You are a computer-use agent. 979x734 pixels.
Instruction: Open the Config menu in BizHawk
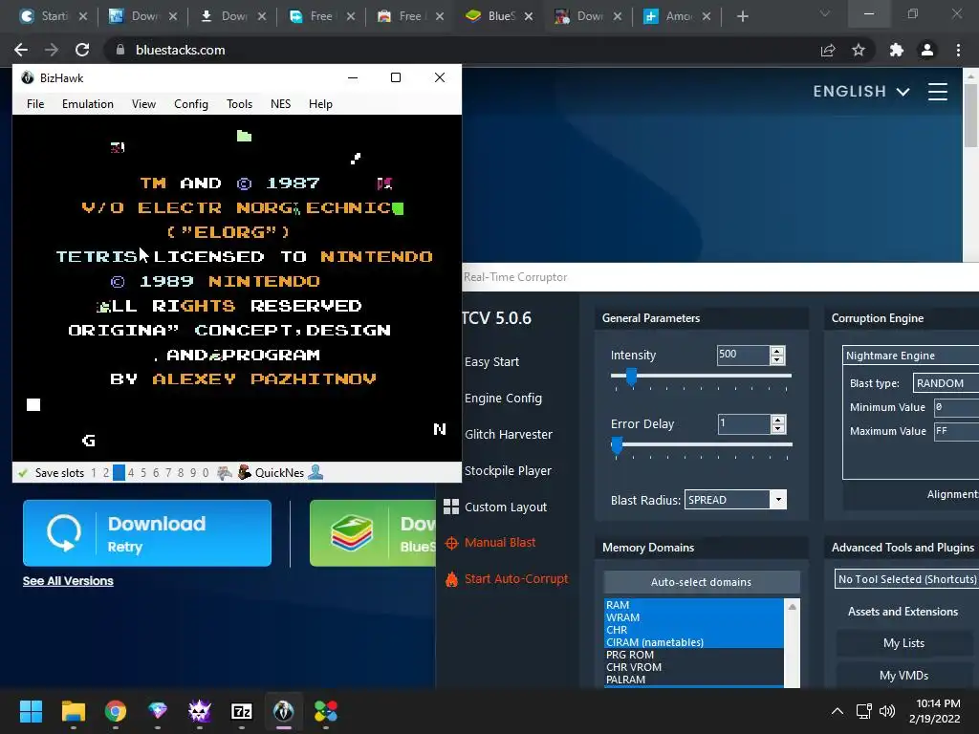click(x=191, y=103)
